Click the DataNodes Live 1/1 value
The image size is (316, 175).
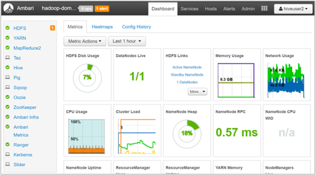(137, 77)
